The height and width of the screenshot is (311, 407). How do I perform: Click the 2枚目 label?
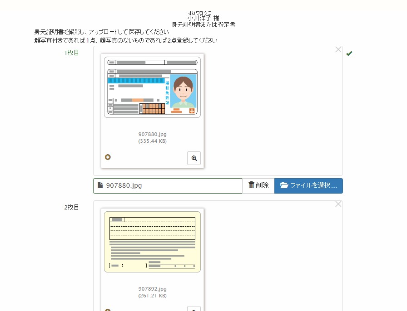click(72, 207)
